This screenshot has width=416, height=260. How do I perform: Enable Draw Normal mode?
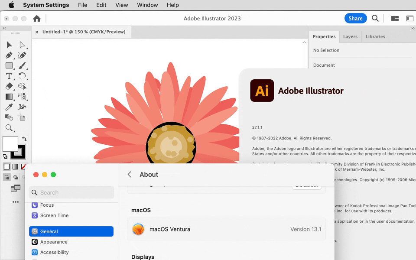[7, 177]
